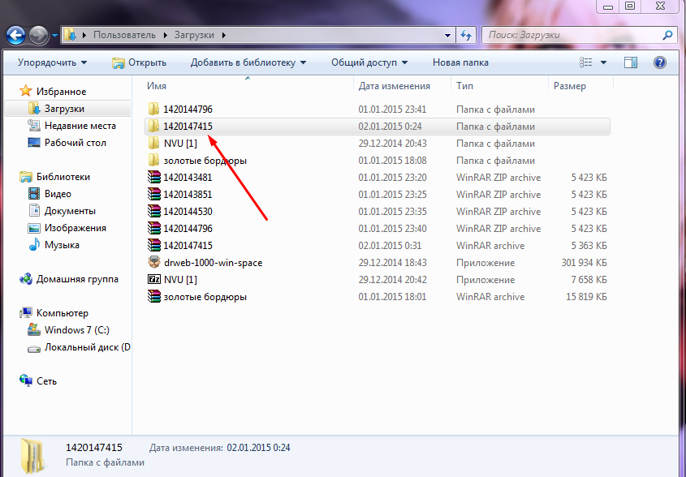Toggle the preview pane button
Viewport: 686px width, 477px height.
631,62
